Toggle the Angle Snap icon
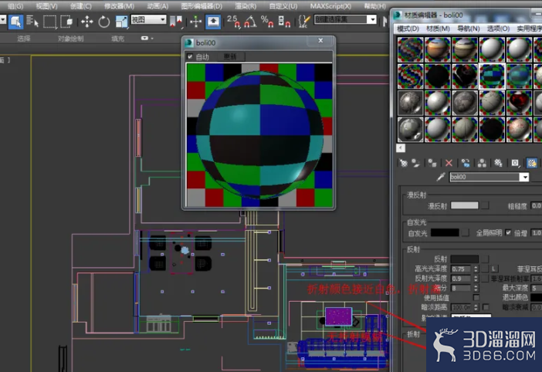The width and height of the screenshot is (542, 372). 250,22
